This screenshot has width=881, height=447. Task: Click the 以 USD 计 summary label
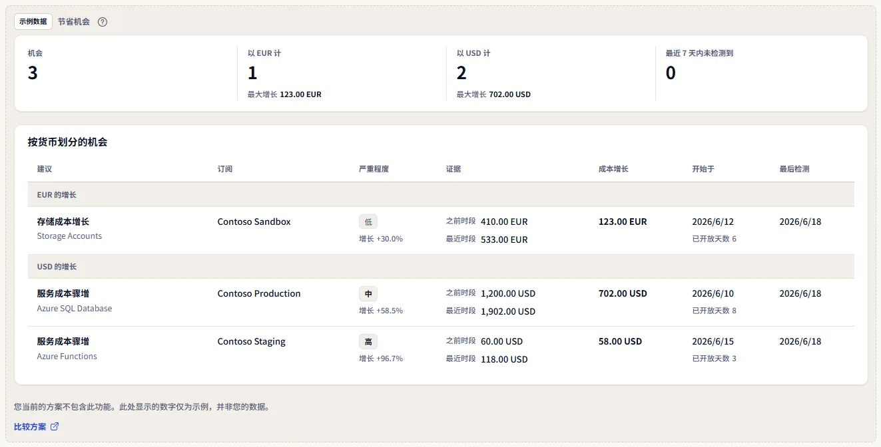click(x=473, y=53)
